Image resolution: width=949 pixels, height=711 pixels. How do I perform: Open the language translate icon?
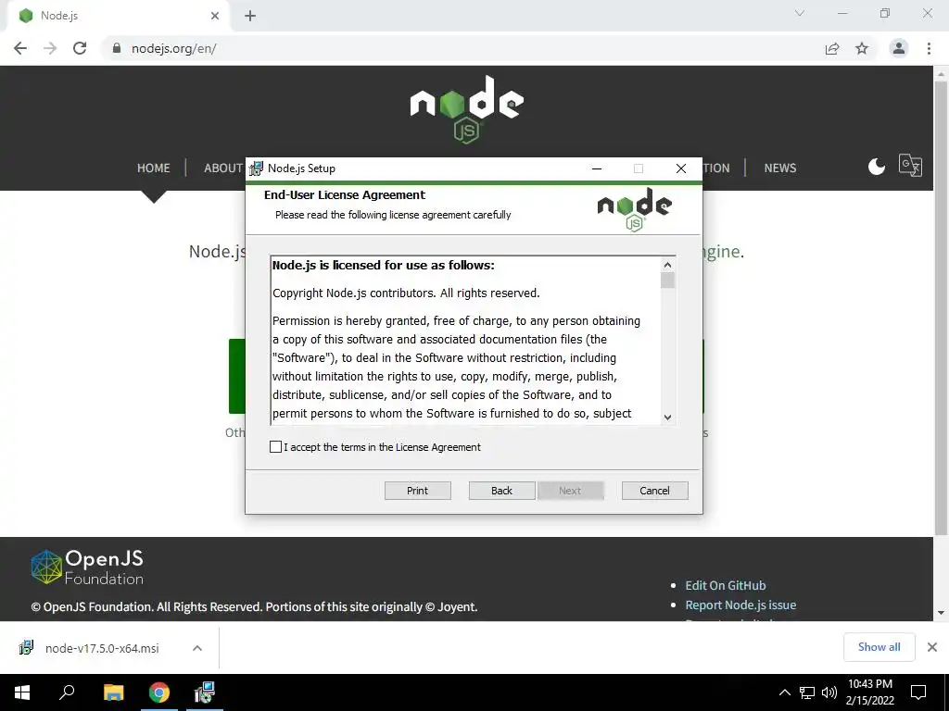click(x=910, y=165)
